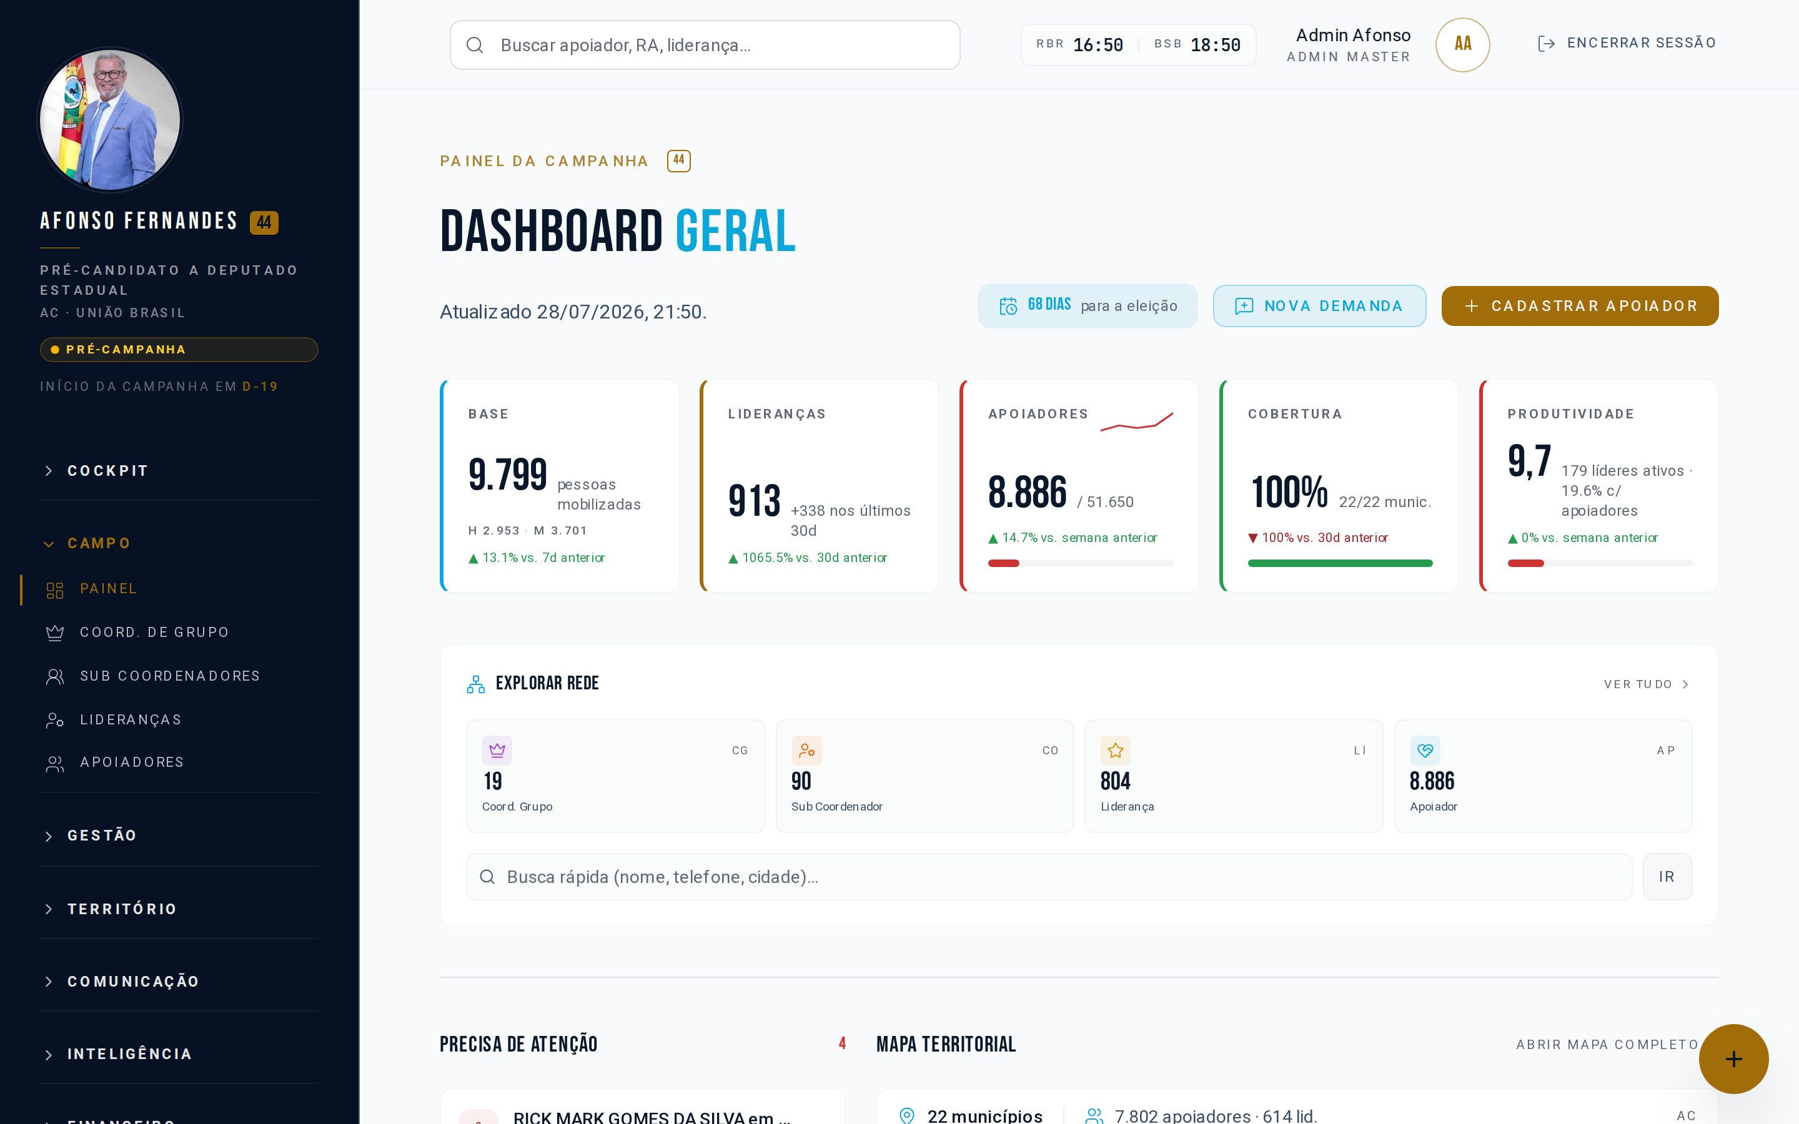Click the heart-handshake icon in Apoiador card
This screenshot has width=1799, height=1124.
tap(1425, 750)
